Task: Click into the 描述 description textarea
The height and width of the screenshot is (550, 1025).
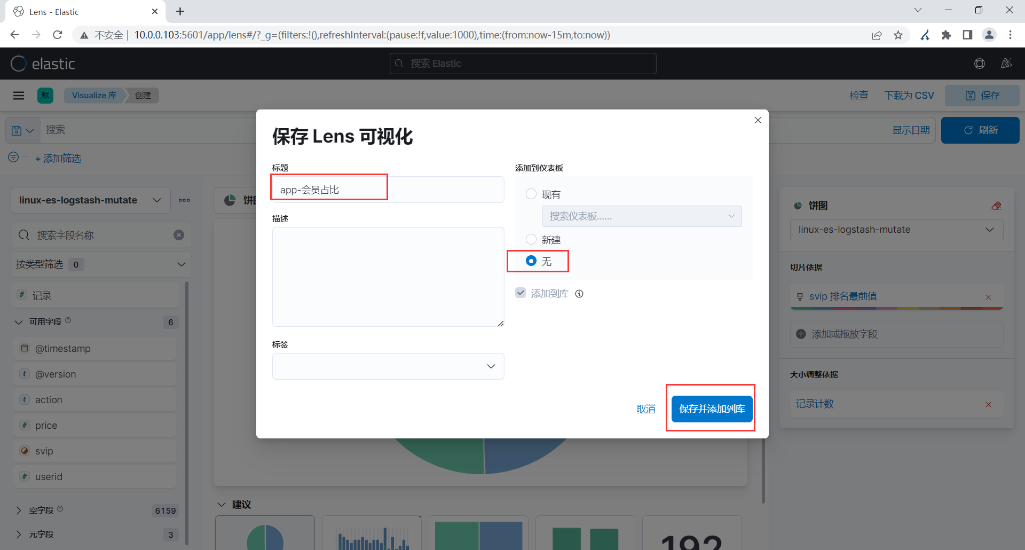Action: tap(388, 277)
